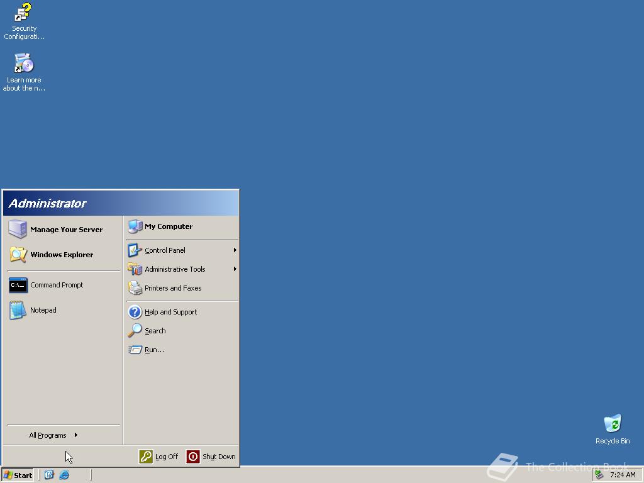Click the Help and Support question mark icon
644x483 pixels.
point(135,312)
